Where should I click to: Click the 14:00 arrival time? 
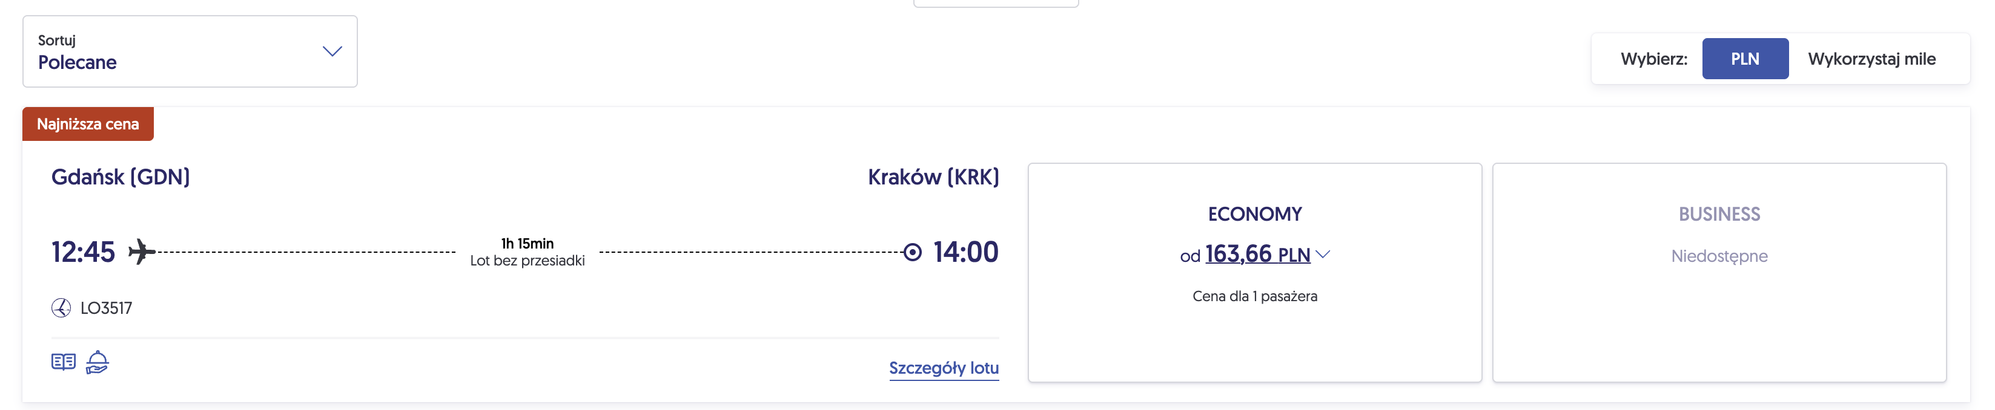click(x=965, y=252)
